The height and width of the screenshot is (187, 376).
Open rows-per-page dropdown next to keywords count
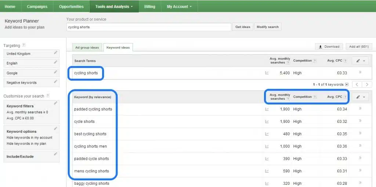347,85
